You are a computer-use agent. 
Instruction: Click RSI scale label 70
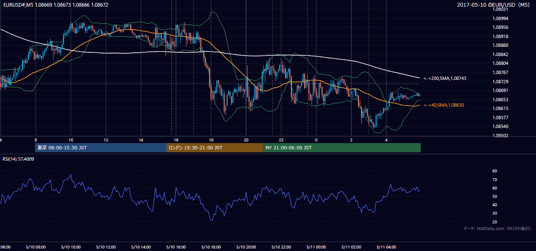coord(494,179)
